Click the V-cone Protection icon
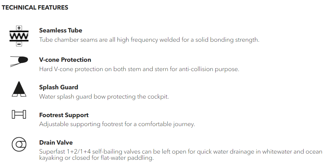The height and width of the screenshot is (165, 328). [x=19, y=61]
